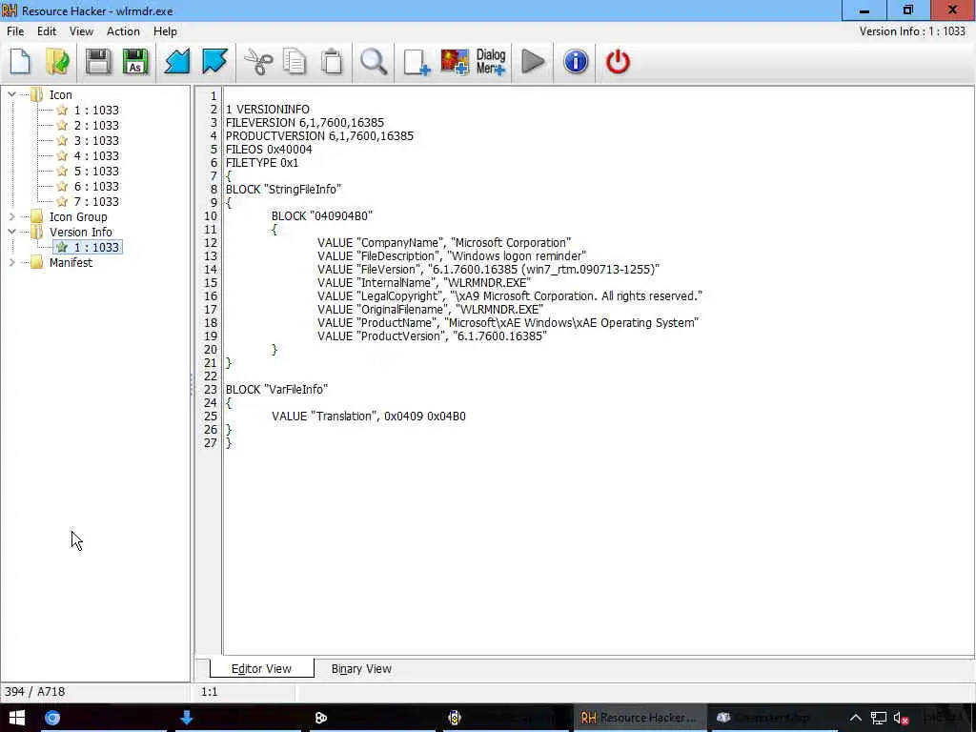Add an image resource from file icon
The image size is (976, 732).
(x=455, y=62)
